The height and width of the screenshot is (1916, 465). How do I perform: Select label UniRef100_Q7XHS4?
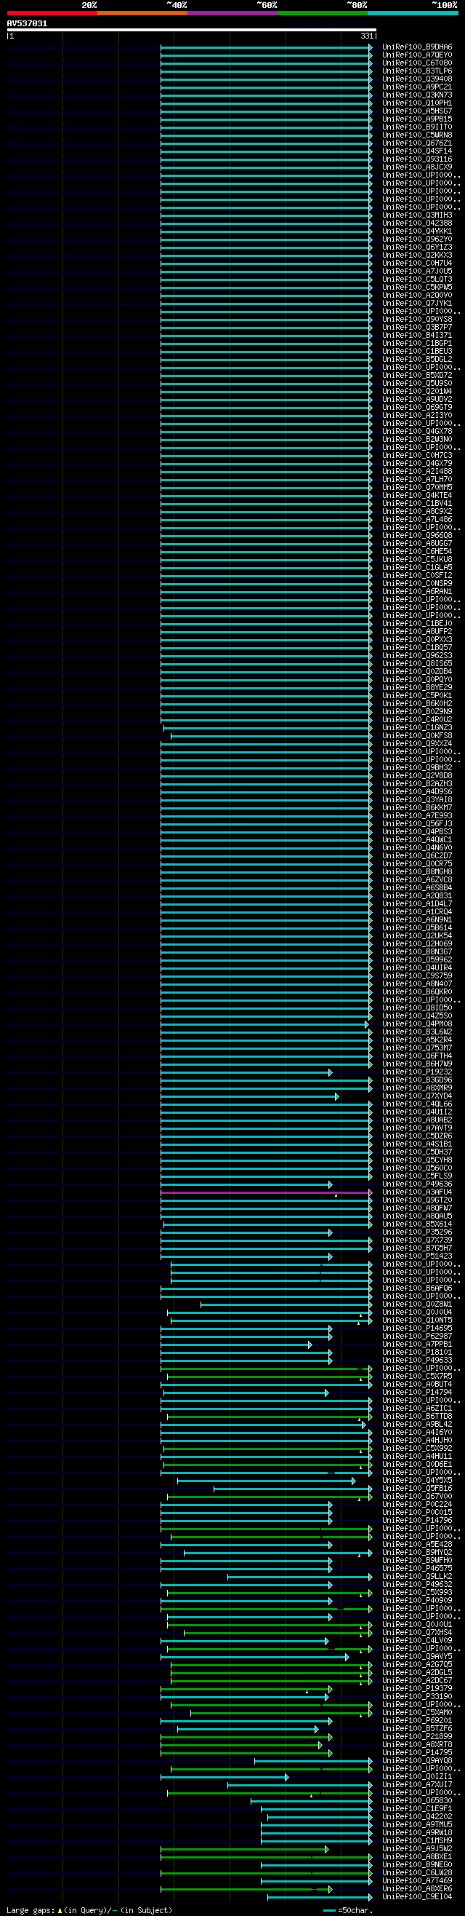click(x=418, y=1633)
